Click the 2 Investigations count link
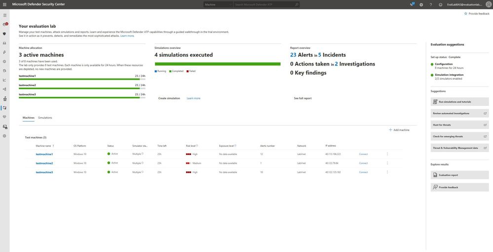Image resolution: width=493 pixels, height=252 pixels. [x=336, y=64]
